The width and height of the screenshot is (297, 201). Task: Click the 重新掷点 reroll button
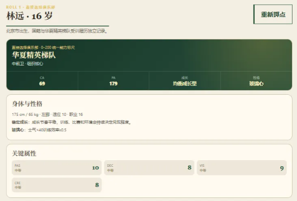click(273, 15)
